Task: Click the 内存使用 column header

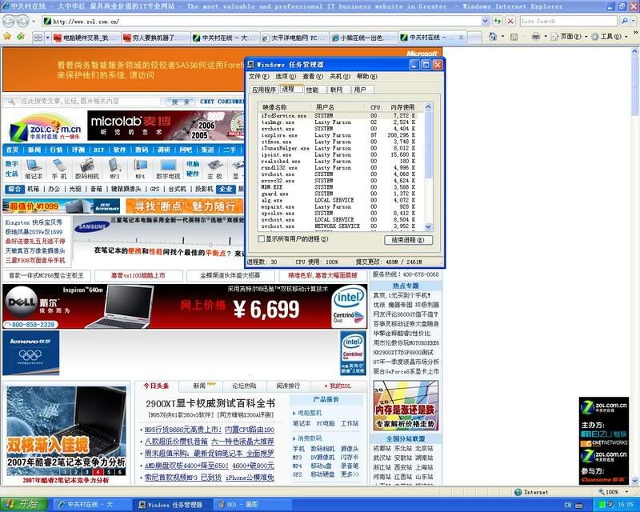Action: (403, 106)
